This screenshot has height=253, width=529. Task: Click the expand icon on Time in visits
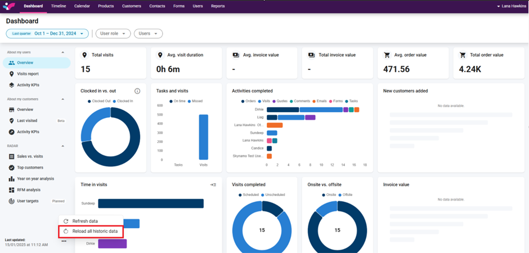pyautogui.click(x=213, y=185)
